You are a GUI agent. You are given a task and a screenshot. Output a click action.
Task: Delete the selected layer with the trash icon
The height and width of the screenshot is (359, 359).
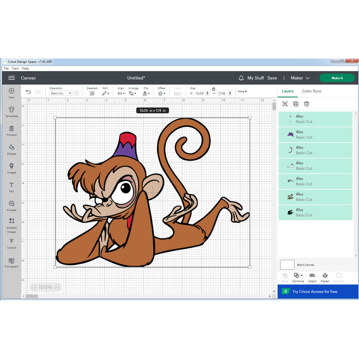(306, 104)
